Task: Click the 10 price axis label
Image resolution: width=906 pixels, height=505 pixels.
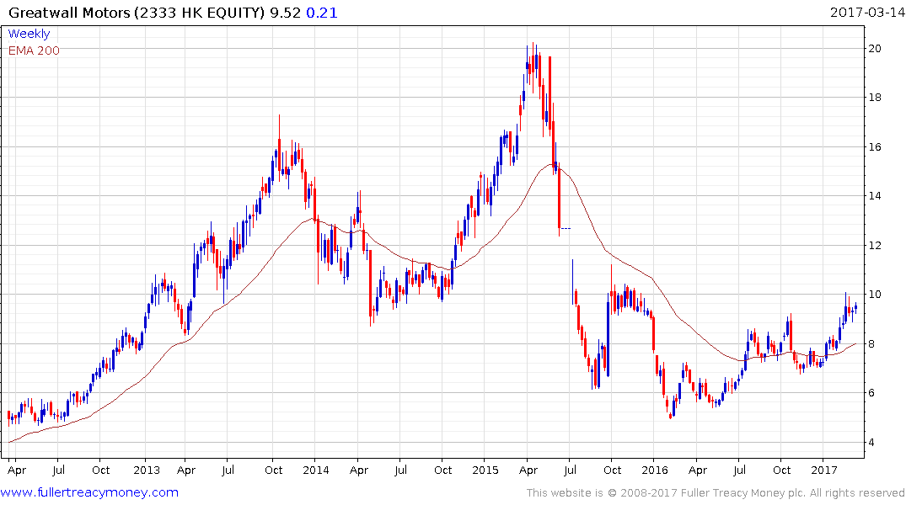Action: click(875, 295)
